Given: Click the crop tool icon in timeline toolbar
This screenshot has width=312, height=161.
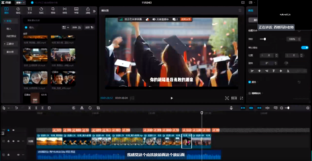Looking at the screenshot, I should (x=98, y=108).
